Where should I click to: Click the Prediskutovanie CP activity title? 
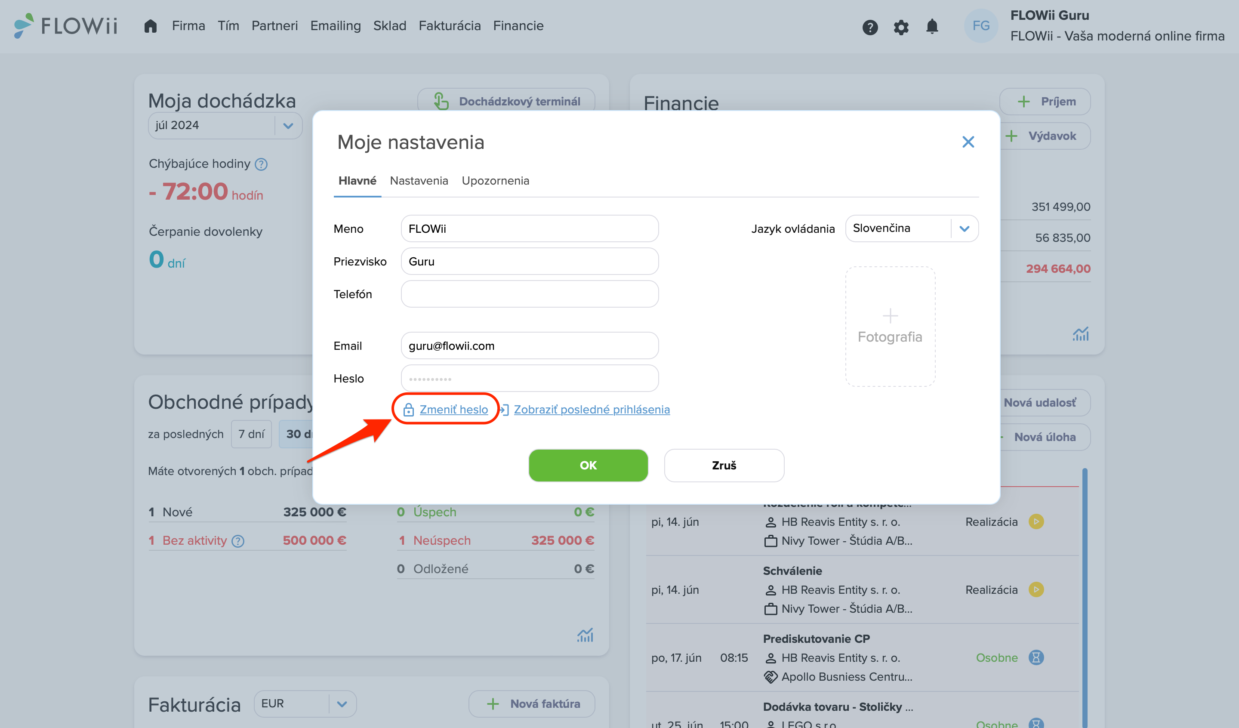816,639
